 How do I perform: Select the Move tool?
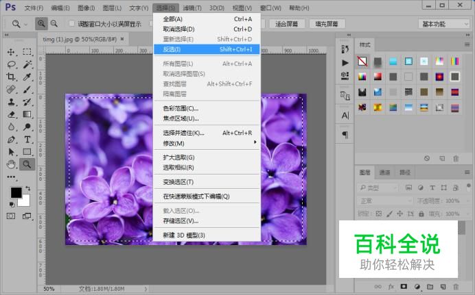tap(11, 52)
